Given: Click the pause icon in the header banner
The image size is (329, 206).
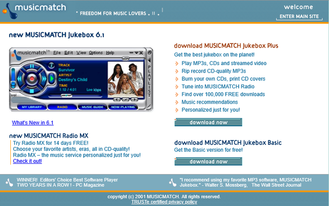Looking at the screenshot, I should (x=153, y=13).
